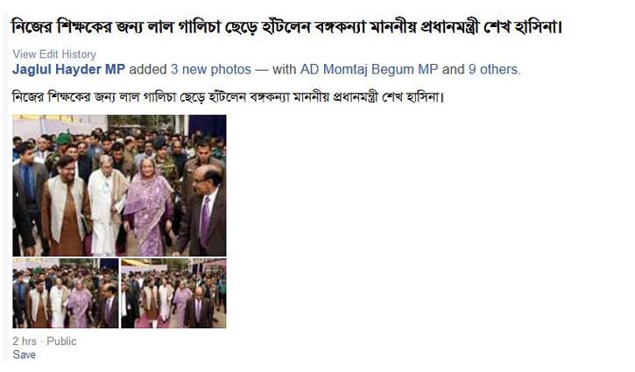Open the bottom-right photo thumbnail
The height and width of the screenshot is (372, 635).
point(173,293)
